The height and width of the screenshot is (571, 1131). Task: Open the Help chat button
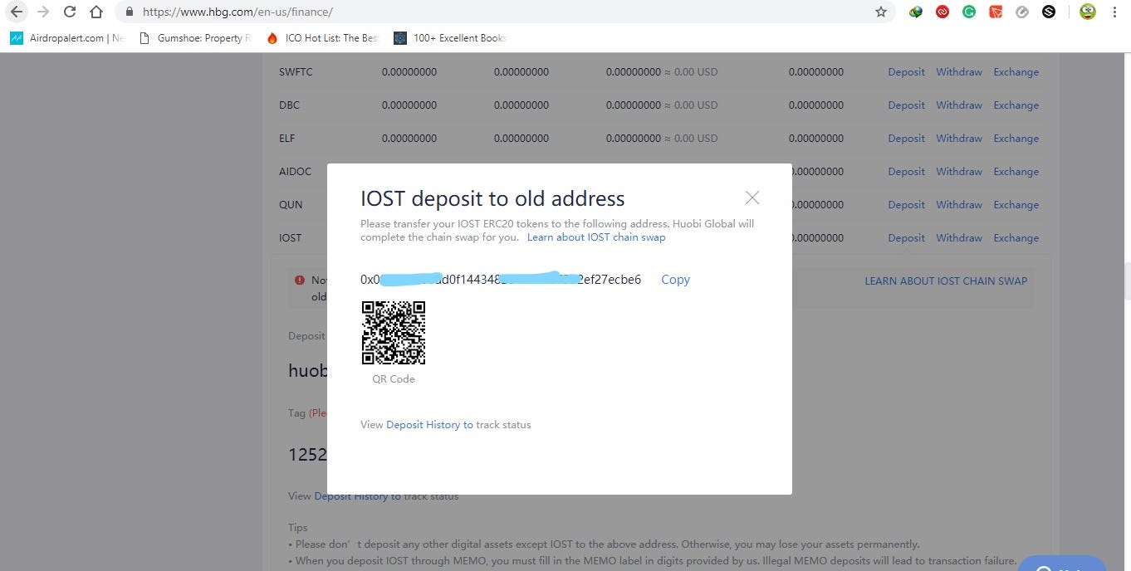pos(1062,564)
